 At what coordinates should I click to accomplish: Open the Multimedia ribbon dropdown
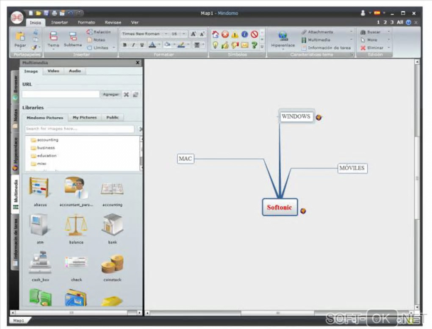click(351, 40)
